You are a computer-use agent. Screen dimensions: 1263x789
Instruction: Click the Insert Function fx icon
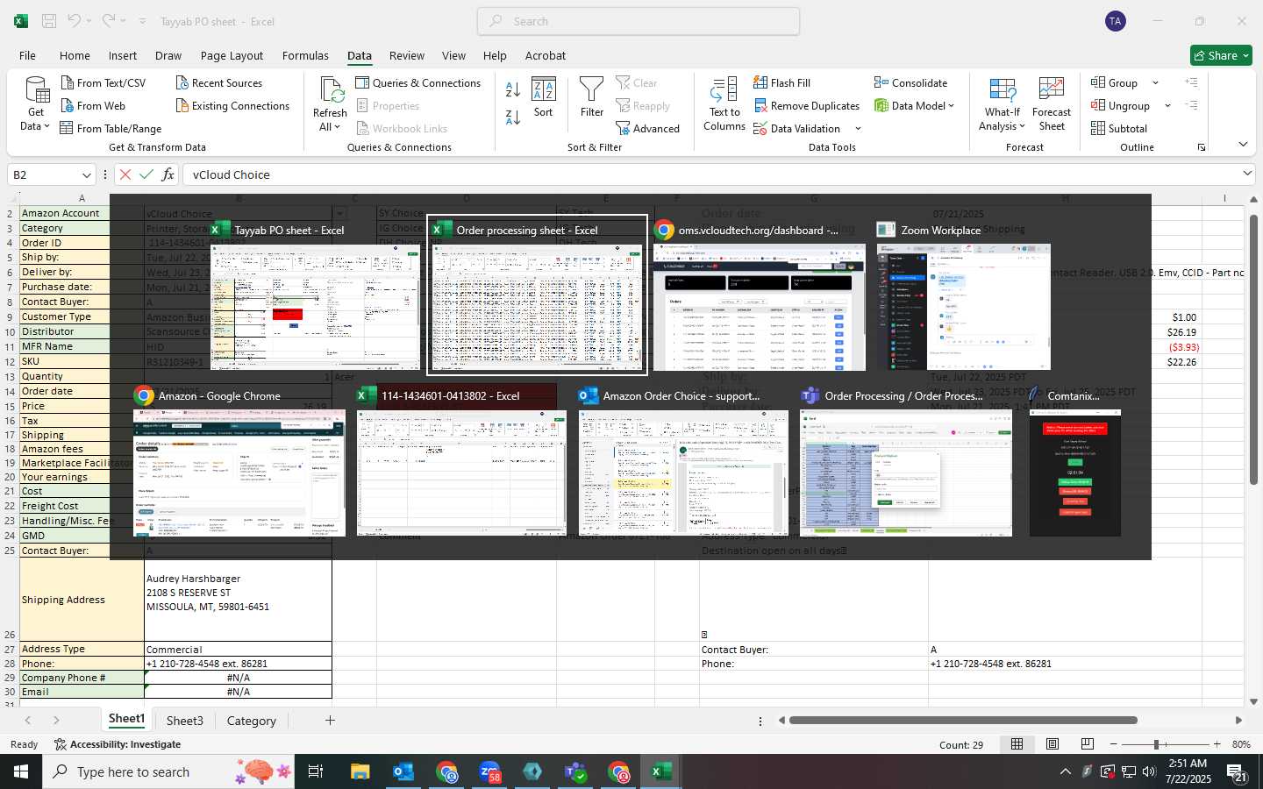click(x=168, y=174)
